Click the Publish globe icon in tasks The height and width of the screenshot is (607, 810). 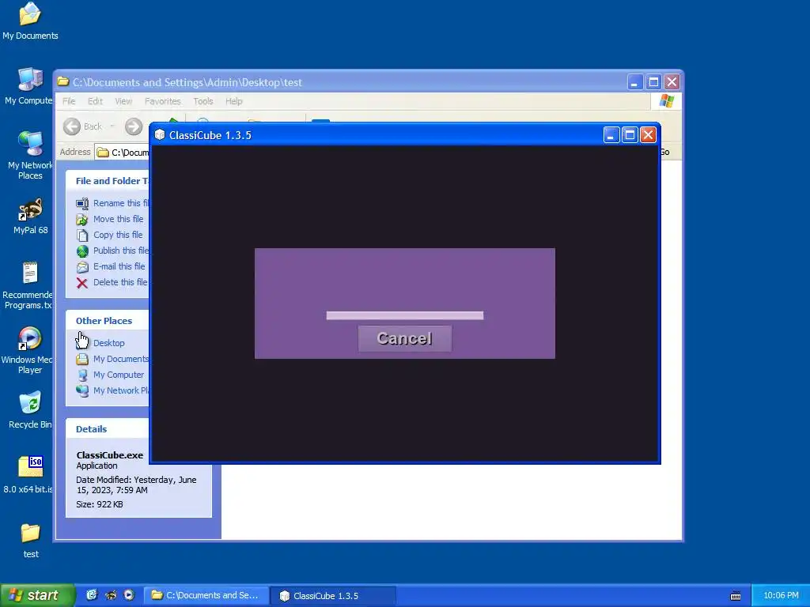(82, 251)
